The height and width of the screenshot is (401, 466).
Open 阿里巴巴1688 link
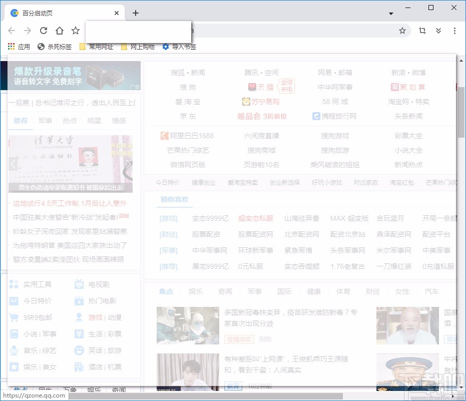[187, 136]
